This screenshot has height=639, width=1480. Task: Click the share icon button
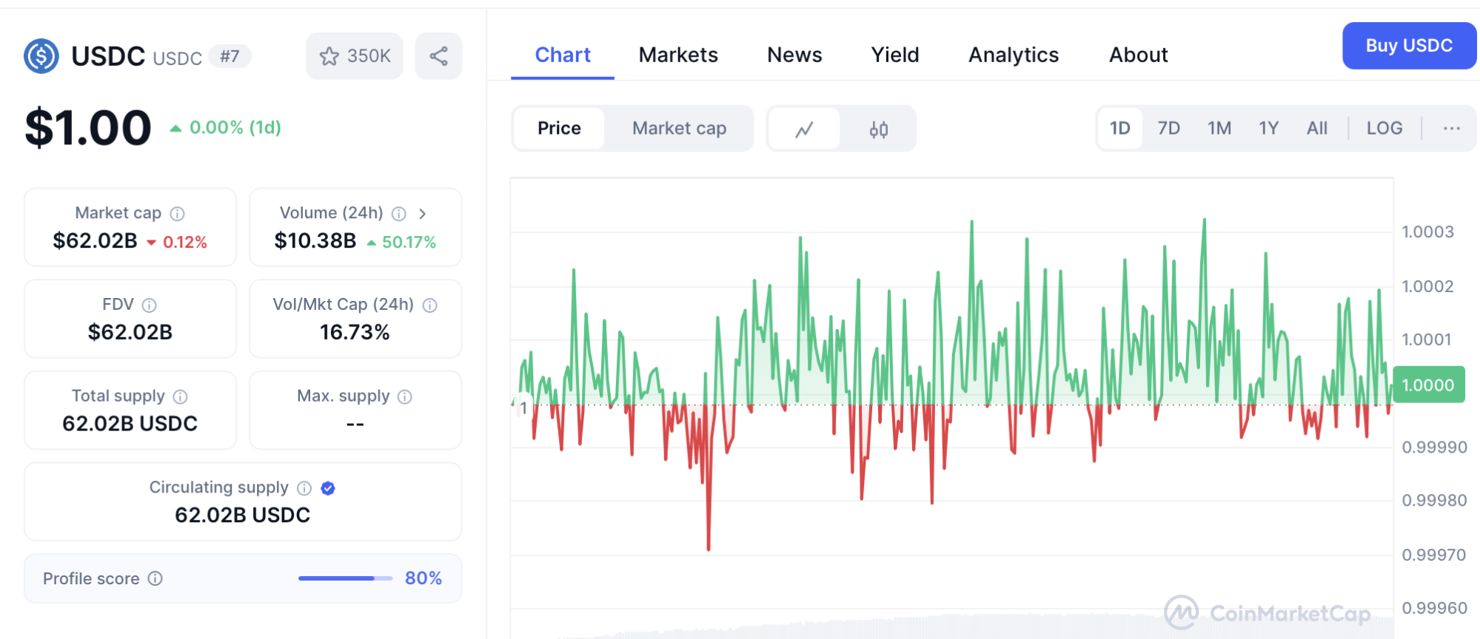click(438, 56)
